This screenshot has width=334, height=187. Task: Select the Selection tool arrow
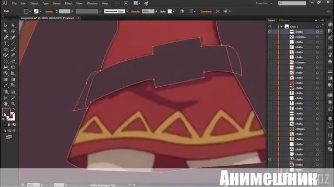click(x=6, y=25)
